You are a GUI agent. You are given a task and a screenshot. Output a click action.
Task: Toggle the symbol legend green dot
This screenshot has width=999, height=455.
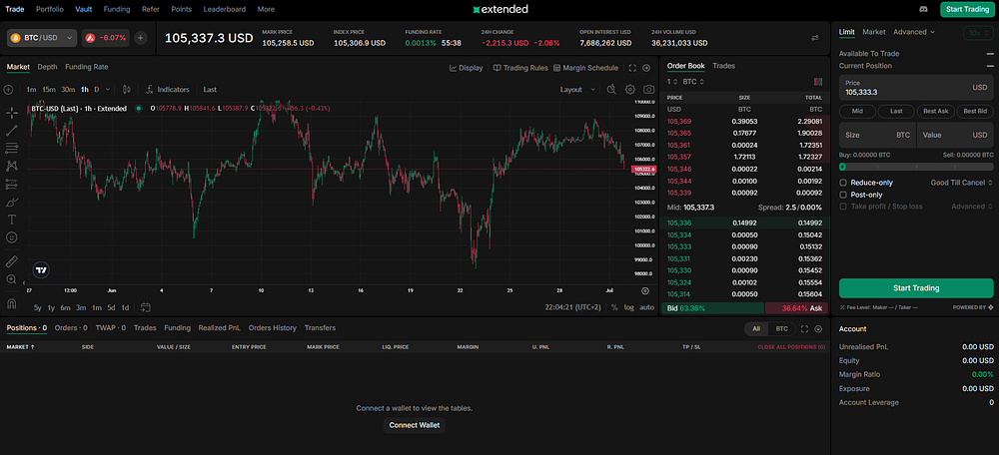pyautogui.click(x=138, y=108)
